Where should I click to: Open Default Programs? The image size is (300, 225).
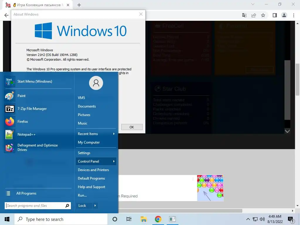[96, 178]
